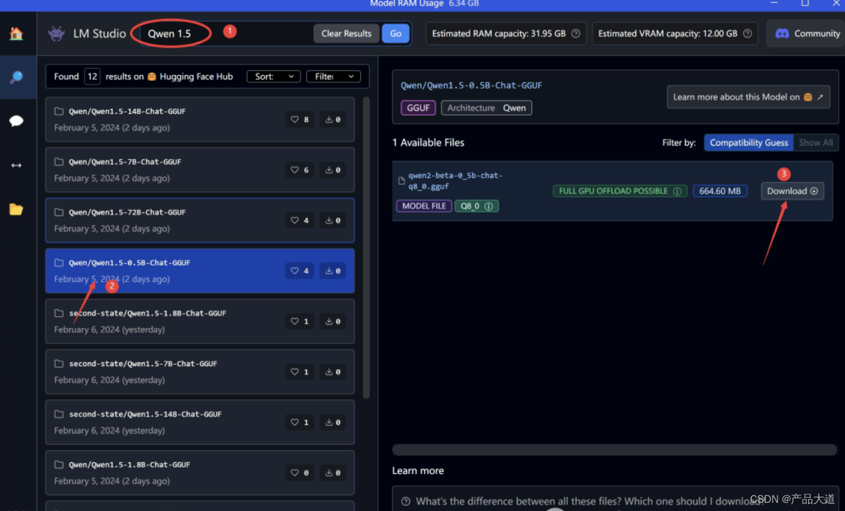Image resolution: width=845 pixels, height=511 pixels.
Task: Click the MODEL FILE badge
Action: (x=424, y=206)
